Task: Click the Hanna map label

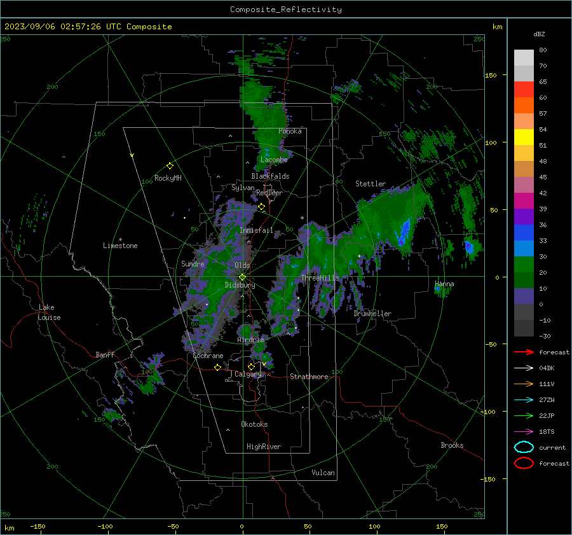Action: [444, 284]
